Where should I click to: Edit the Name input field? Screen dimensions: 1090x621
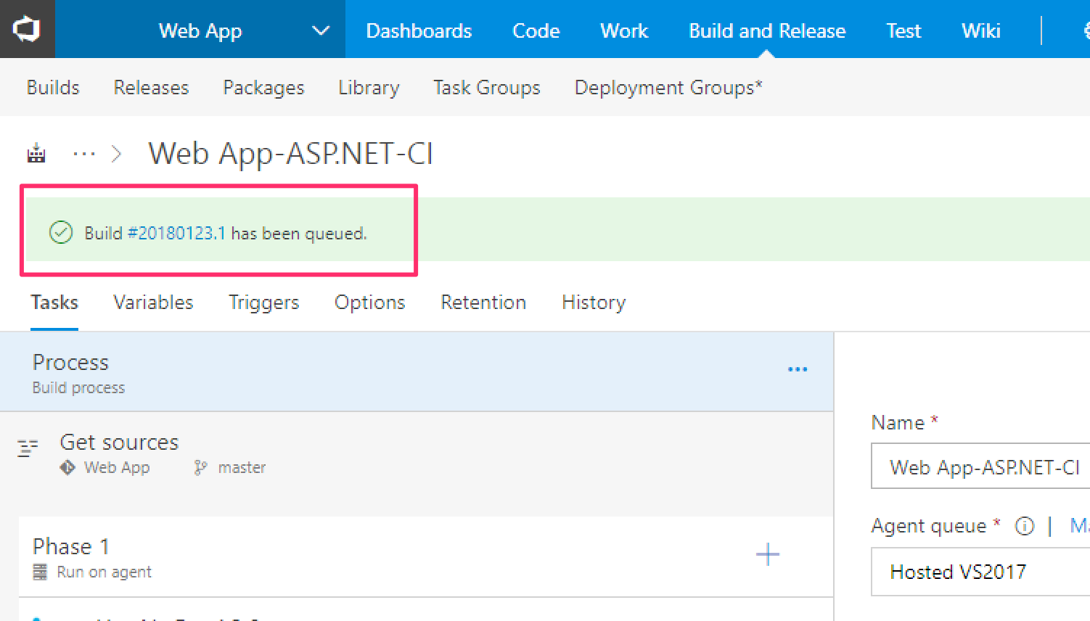(980, 467)
